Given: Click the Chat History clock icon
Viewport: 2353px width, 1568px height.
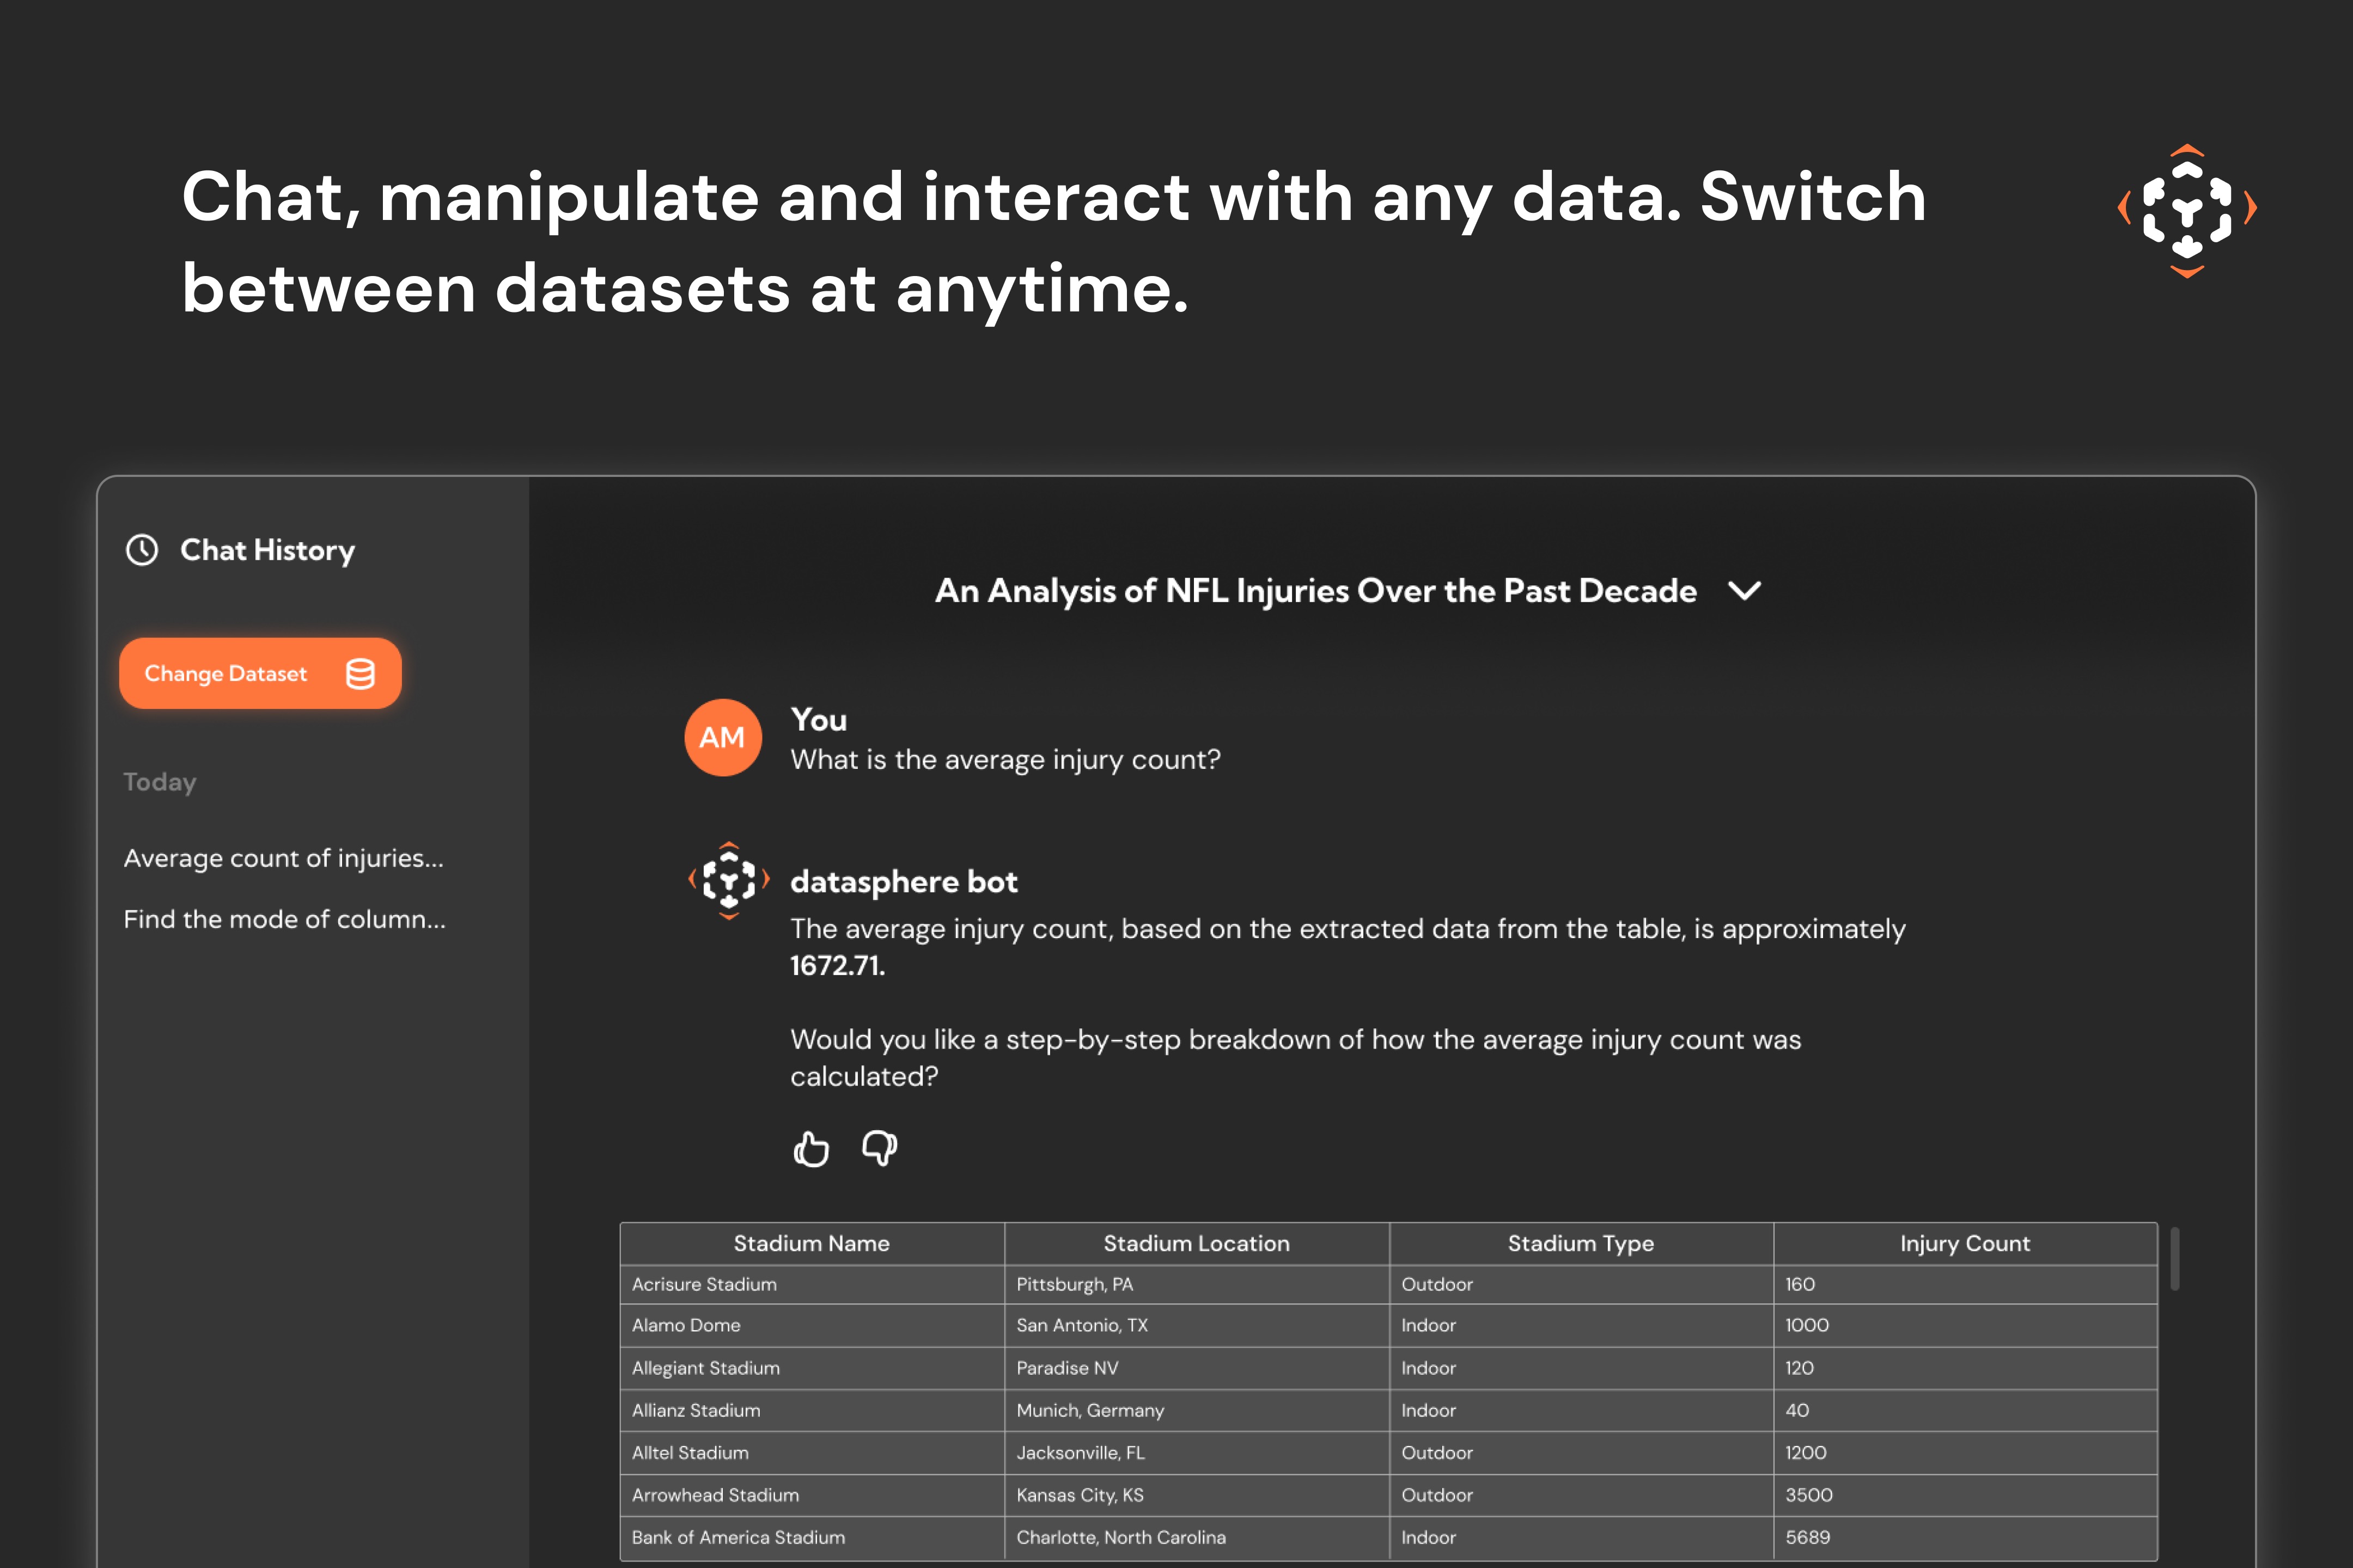Looking at the screenshot, I should pyautogui.click(x=142, y=550).
